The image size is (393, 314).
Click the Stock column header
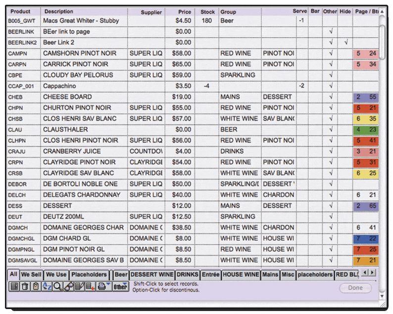[x=207, y=12]
